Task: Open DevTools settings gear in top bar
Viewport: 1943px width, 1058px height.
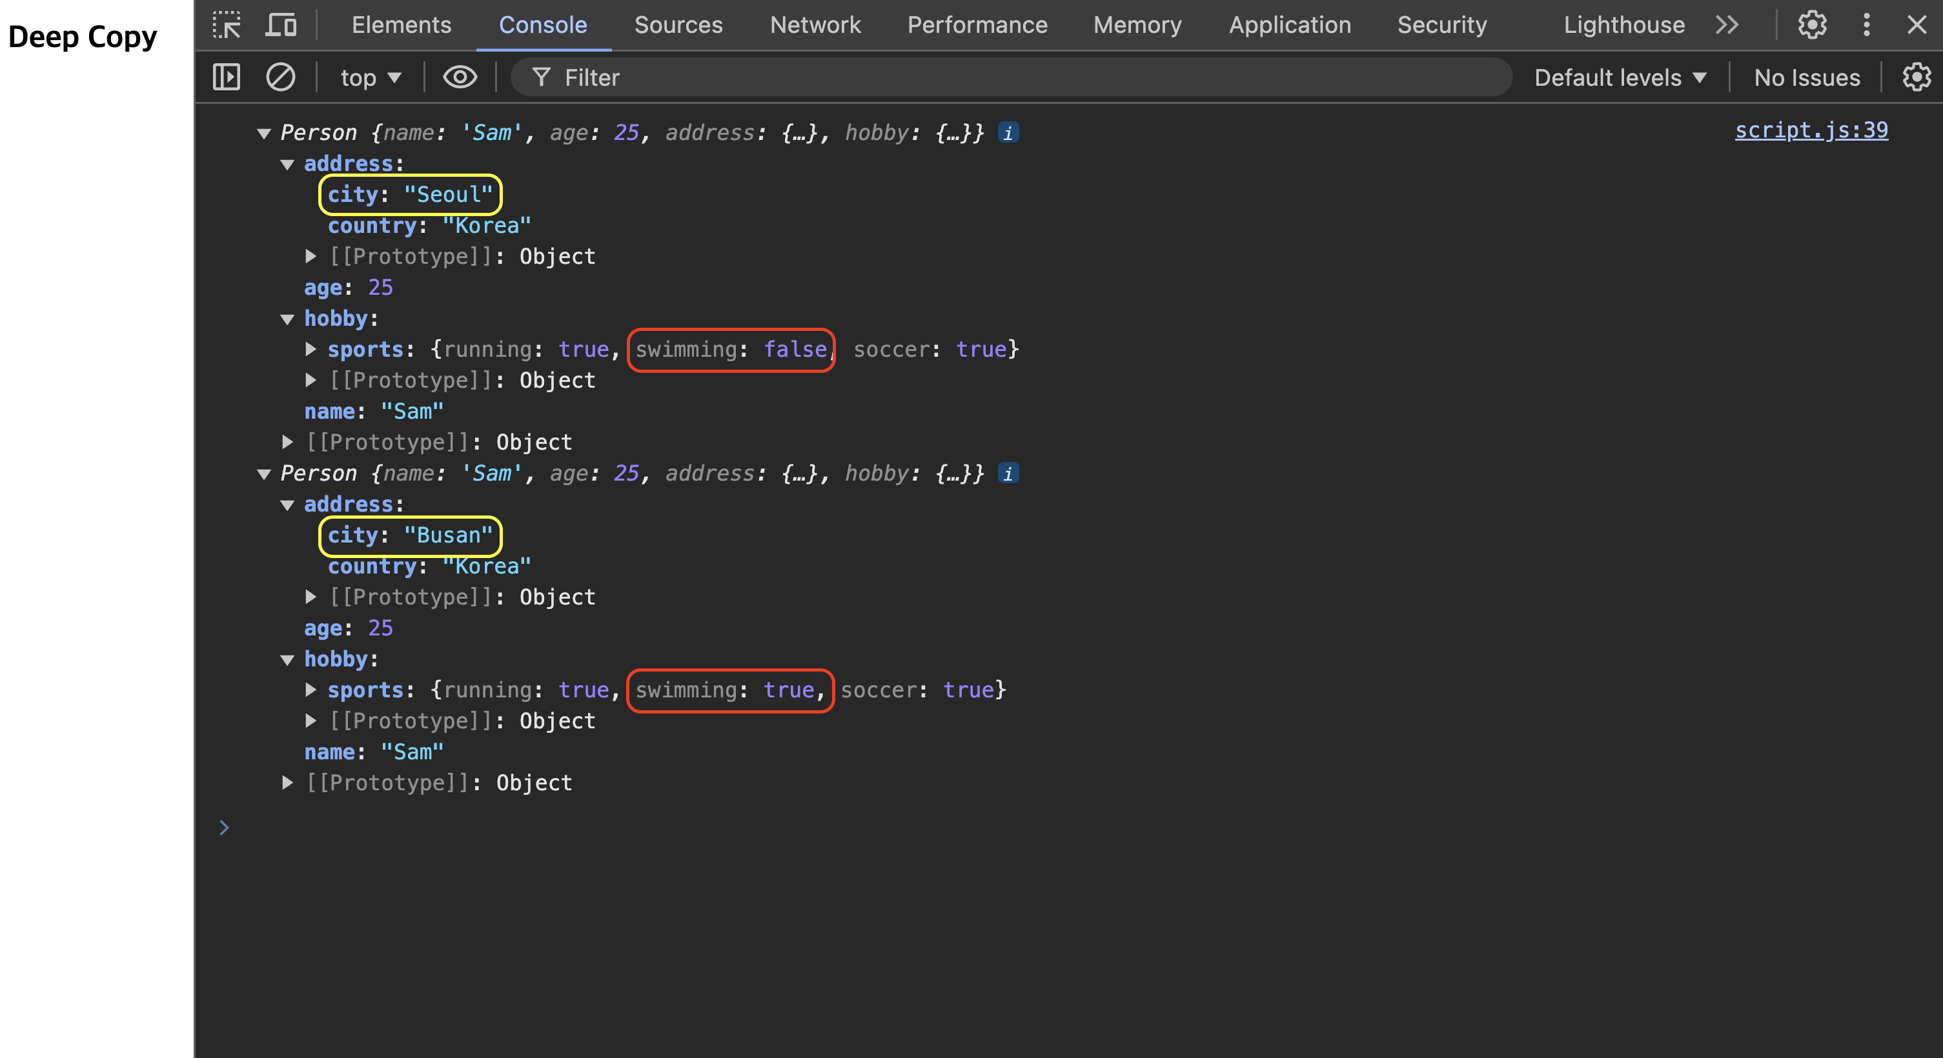Action: [1812, 25]
